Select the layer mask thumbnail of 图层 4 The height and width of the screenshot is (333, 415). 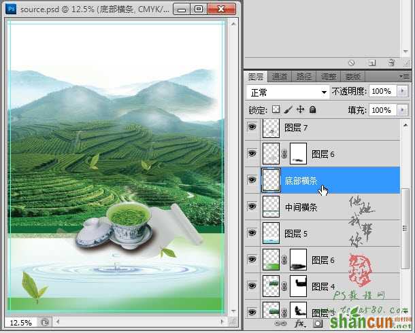(x=298, y=286)
